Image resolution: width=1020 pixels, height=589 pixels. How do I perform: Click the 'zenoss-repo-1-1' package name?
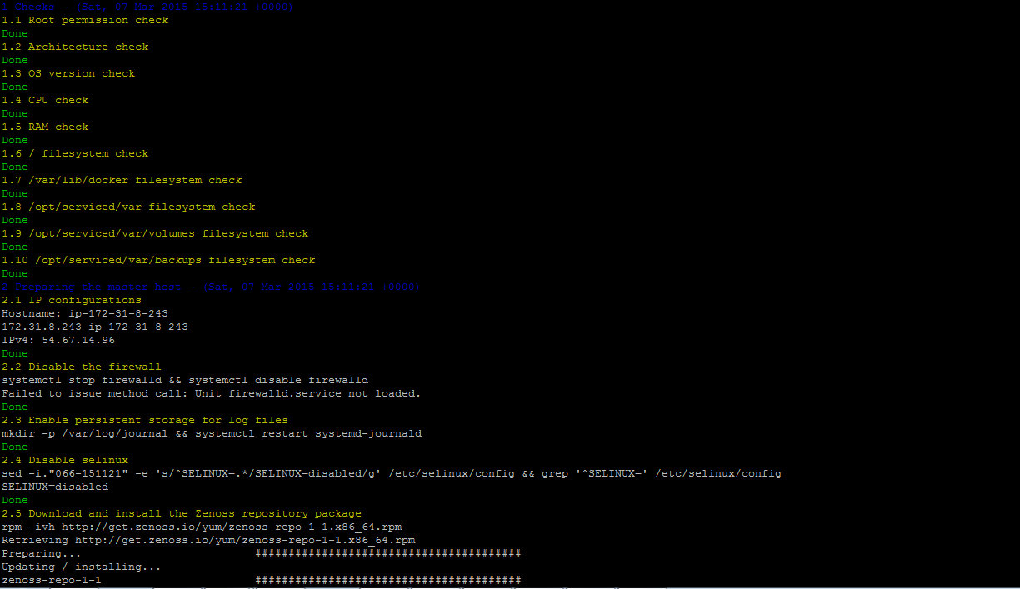[52, 580]
